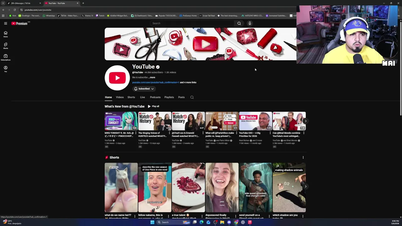Expand the Subscribed notification dropdown
Image resolution: width=402 pixels, height=226 pixels.
point(144,89)
